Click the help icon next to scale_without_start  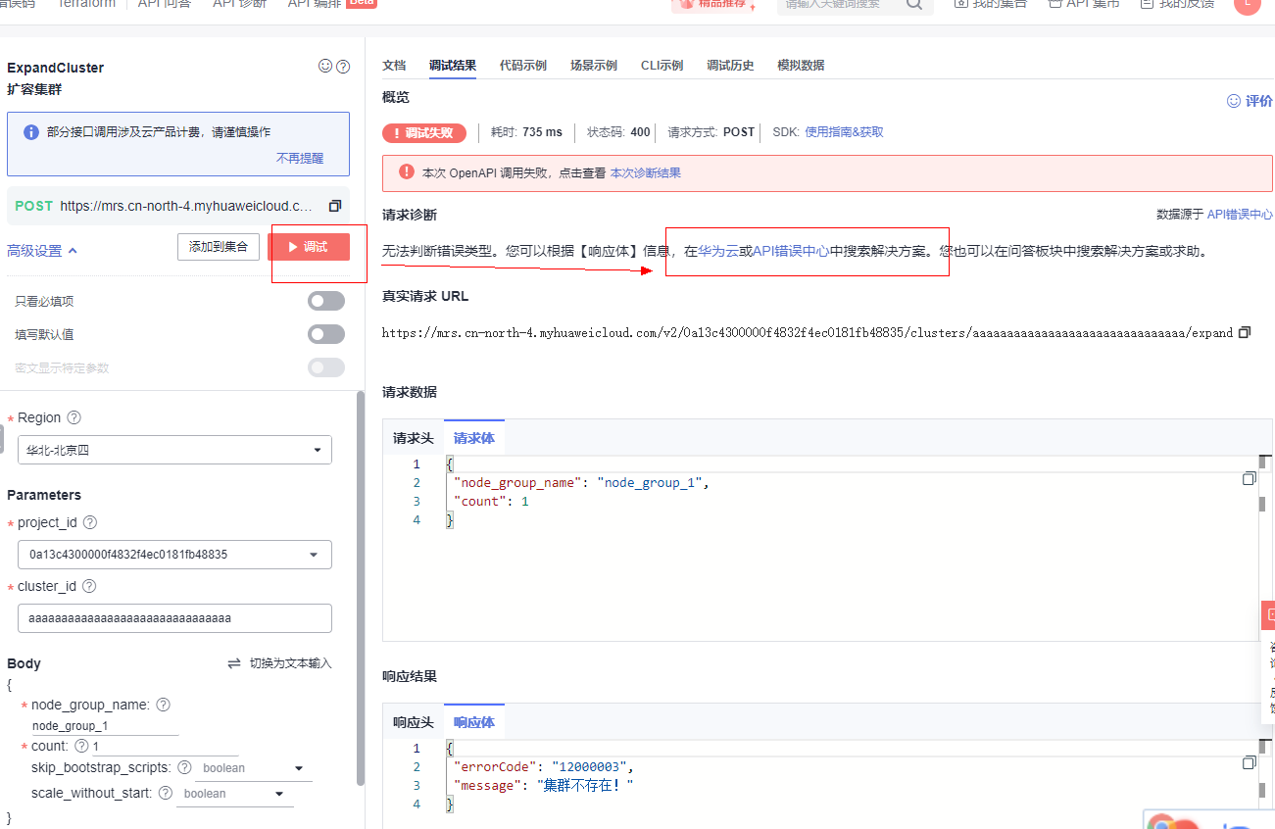coord(166,793)
